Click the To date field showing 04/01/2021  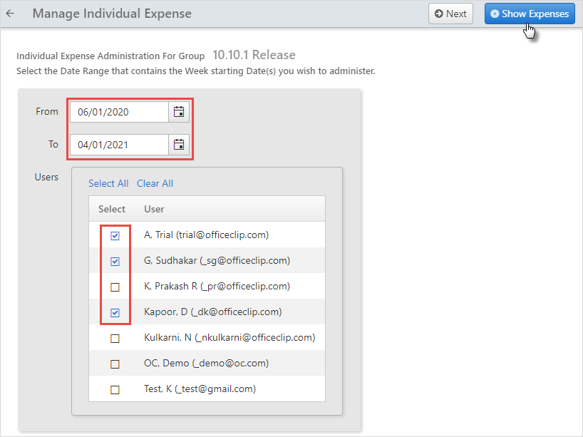119,145
